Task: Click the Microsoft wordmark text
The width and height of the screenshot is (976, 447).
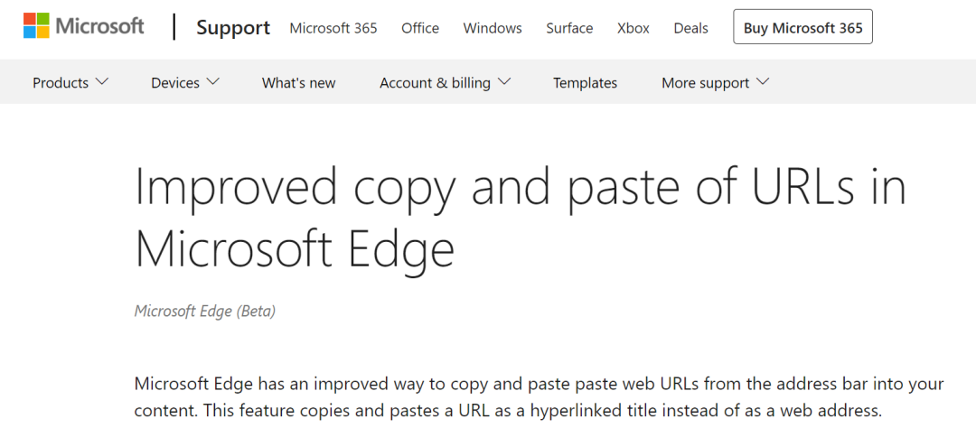Action: [100, 26]
